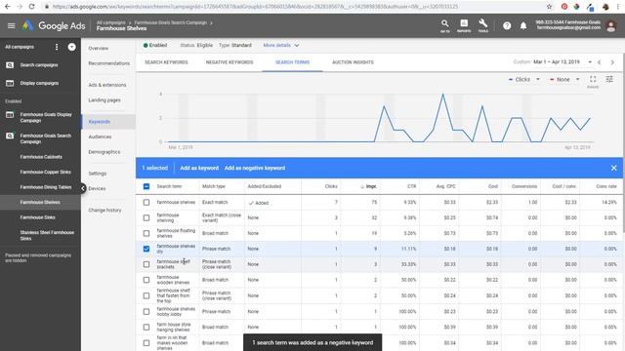Open the Audiences section

(100, 136)
